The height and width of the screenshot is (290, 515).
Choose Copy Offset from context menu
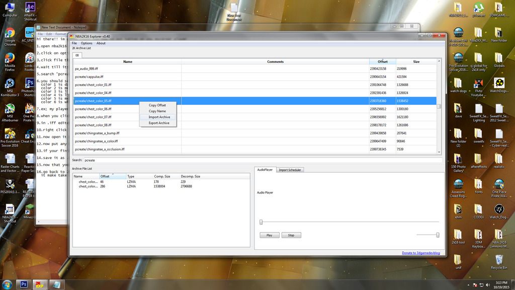pos(157,105)
